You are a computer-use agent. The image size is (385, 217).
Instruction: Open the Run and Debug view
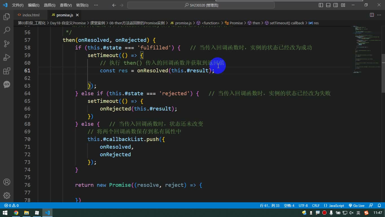[x=7, y=57]
